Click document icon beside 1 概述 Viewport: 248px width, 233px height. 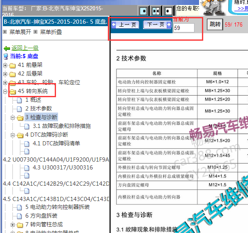point(19,100)
